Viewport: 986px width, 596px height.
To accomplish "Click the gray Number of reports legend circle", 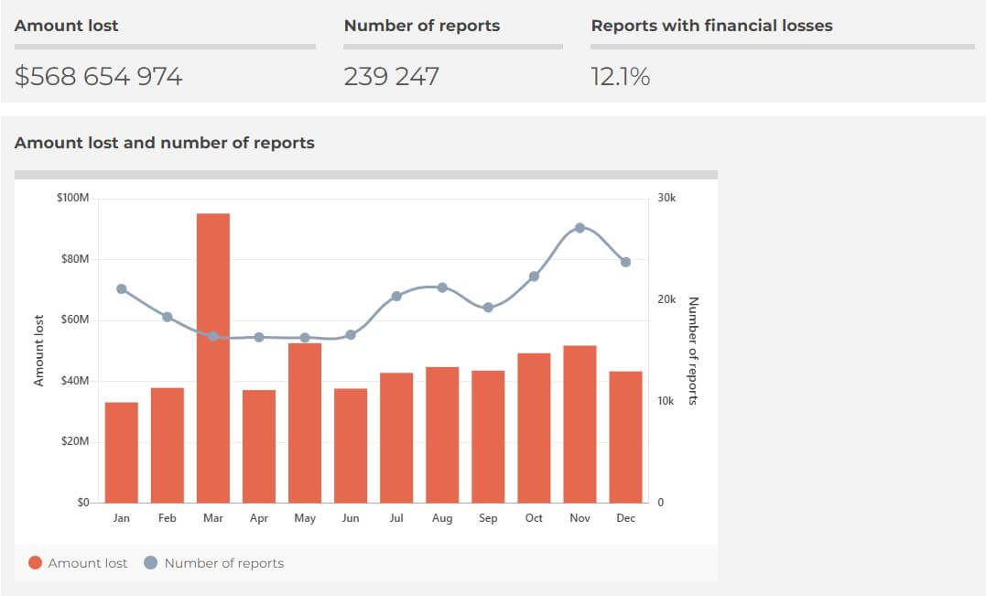I will pyautogui.click(x=151, y=563).
